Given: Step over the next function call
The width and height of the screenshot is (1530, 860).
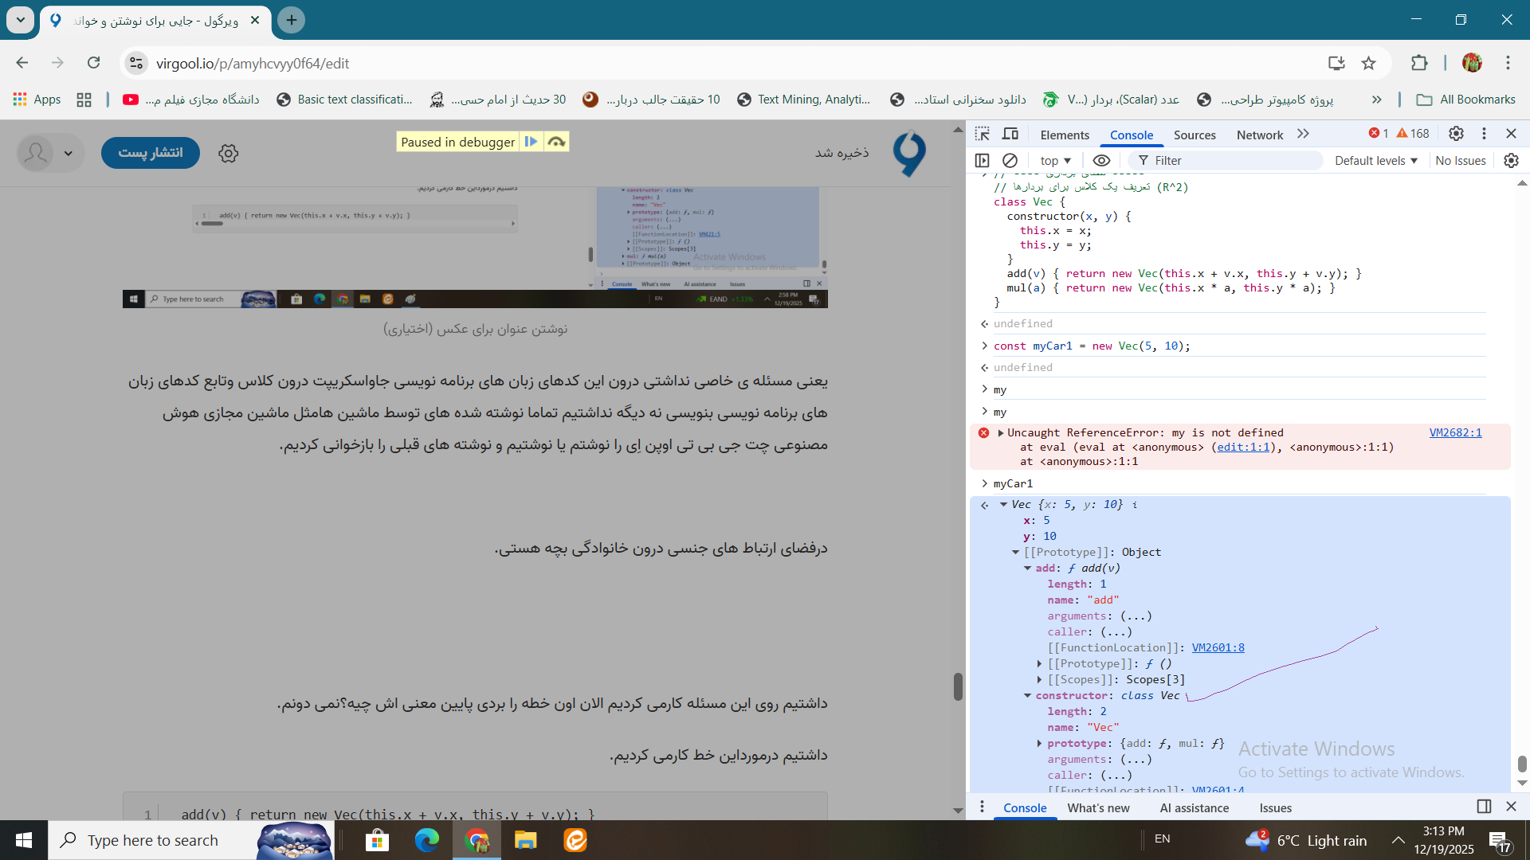Looking at the screenshot, I should 556,142.
